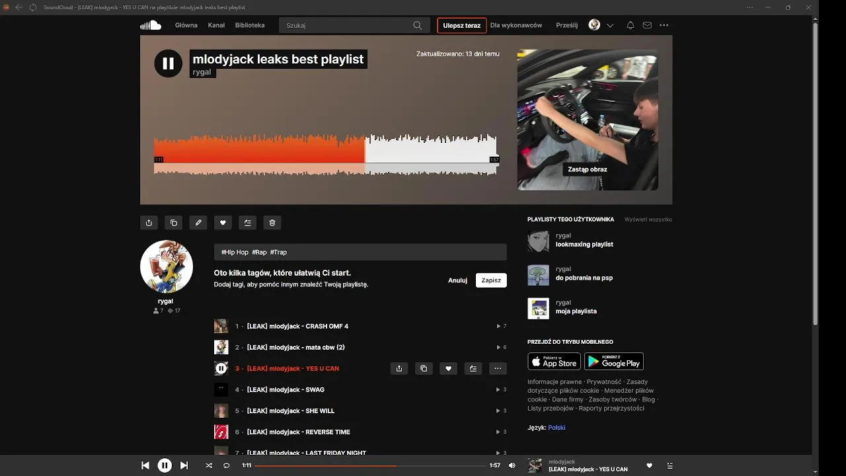The height and width of the screenshot is (476, 846).
Task: Like the playlist with heart icon under waveform
Action: point(223,223)
